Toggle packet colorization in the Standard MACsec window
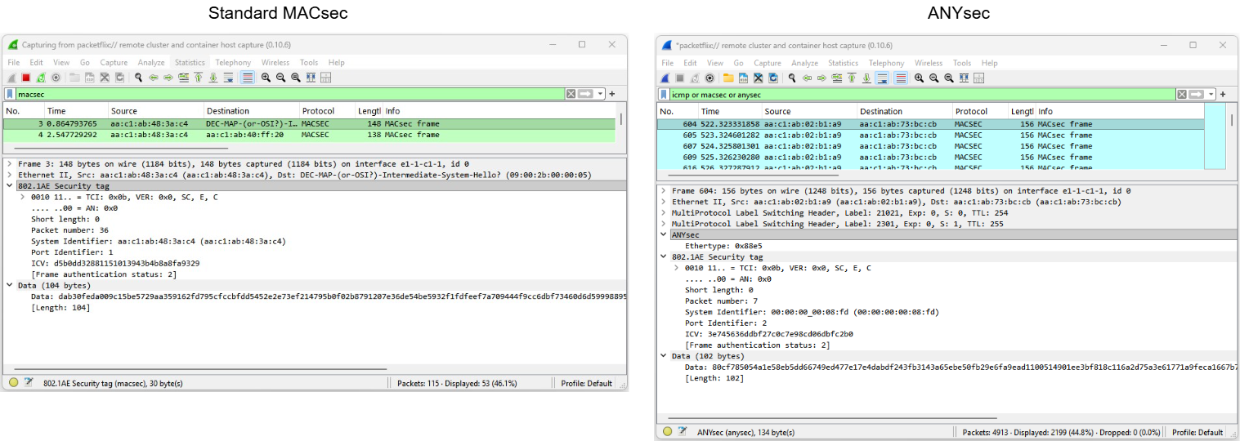This screenshot has width=1240, height=441. click(x=247, y=78)
